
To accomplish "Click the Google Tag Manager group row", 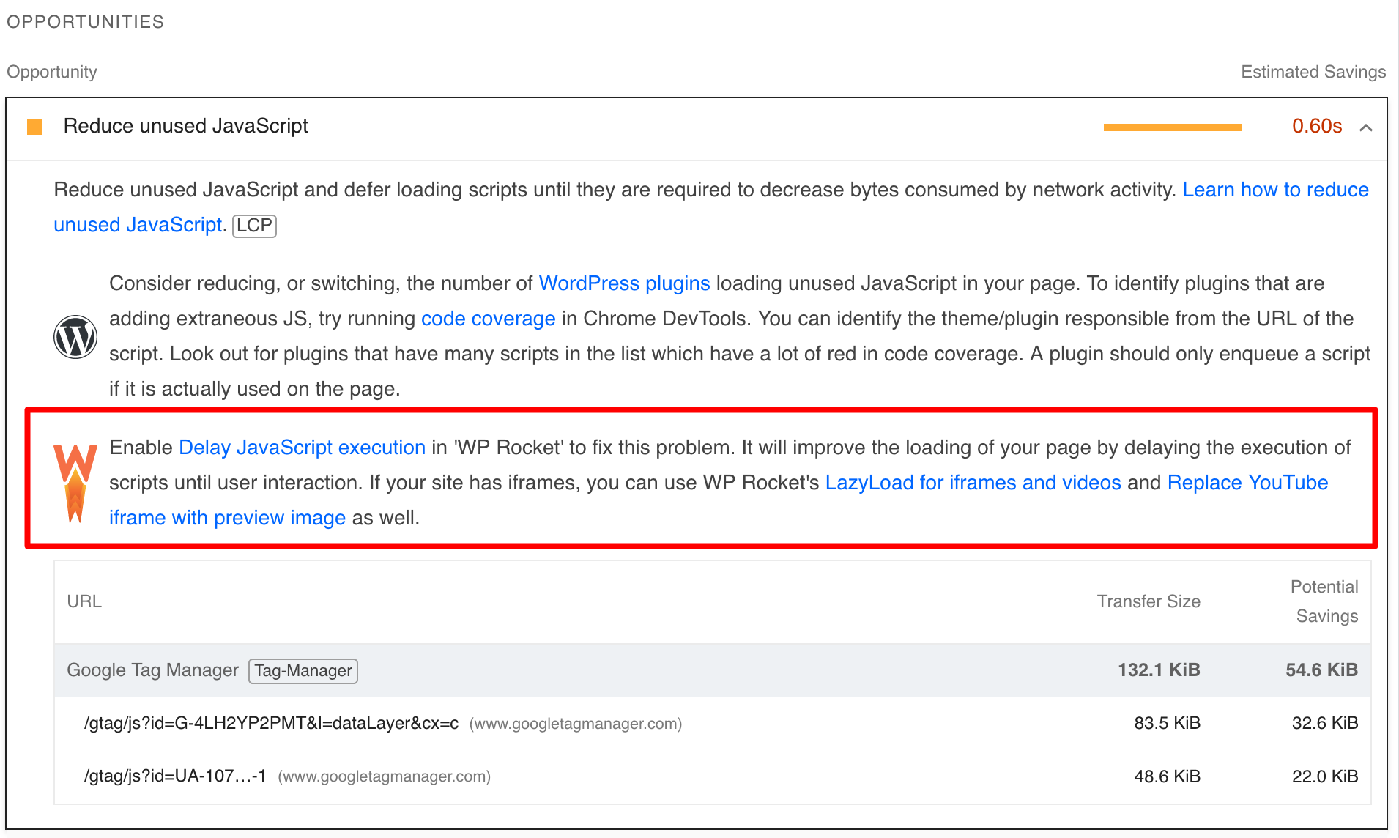I will (712, 670).
